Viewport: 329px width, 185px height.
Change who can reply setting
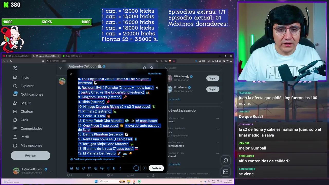(93, 159)
